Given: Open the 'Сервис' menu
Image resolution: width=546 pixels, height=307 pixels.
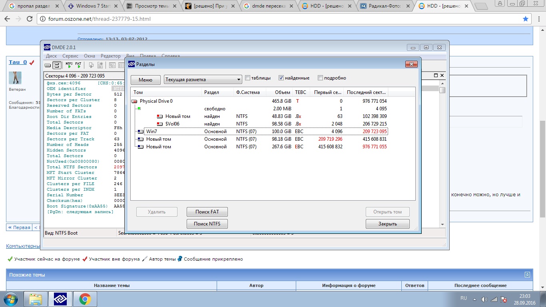Looking at the screenshot, I should (70, 56).
